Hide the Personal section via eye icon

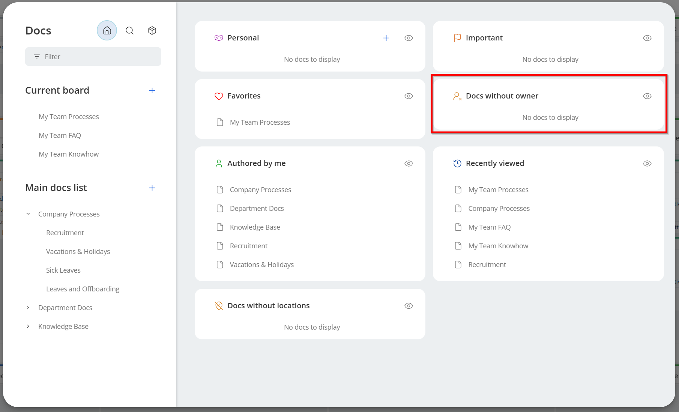coord(409,38)
